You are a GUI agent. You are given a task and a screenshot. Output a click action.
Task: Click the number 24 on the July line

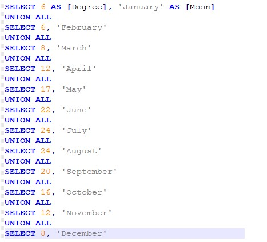[x=46, y=130]
